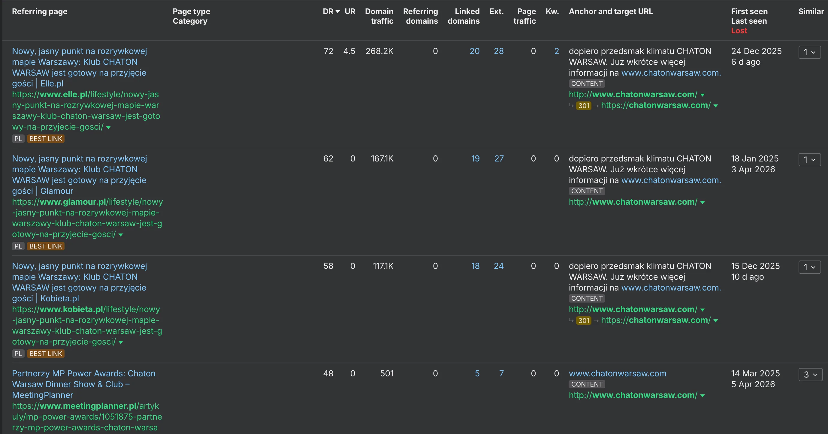Select the 268.2K domain traffic value
828x434 pixels.
[x=379, y=51]
